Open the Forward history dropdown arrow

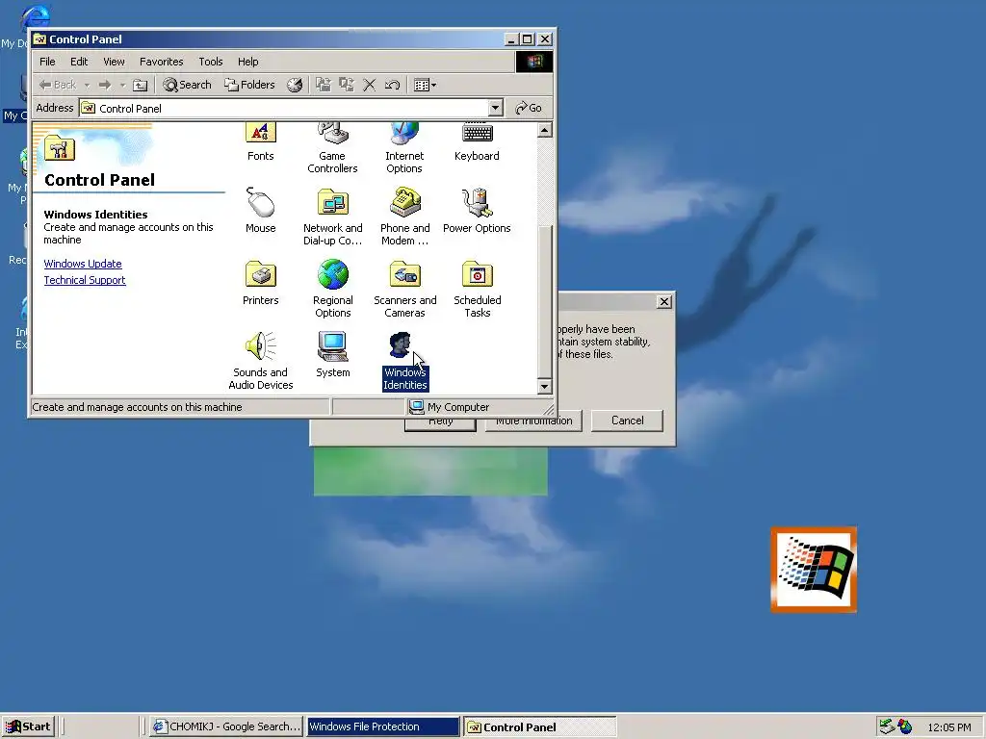pyautogui.click(x=122, y=85)
